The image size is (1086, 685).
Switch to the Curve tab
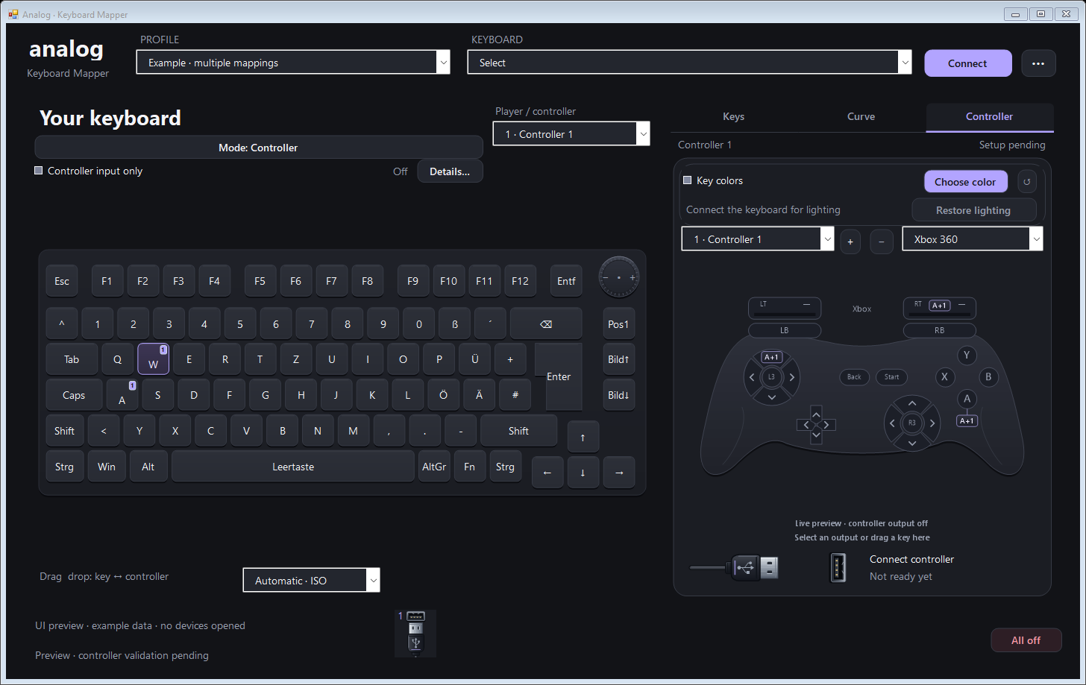pos(861,117)
